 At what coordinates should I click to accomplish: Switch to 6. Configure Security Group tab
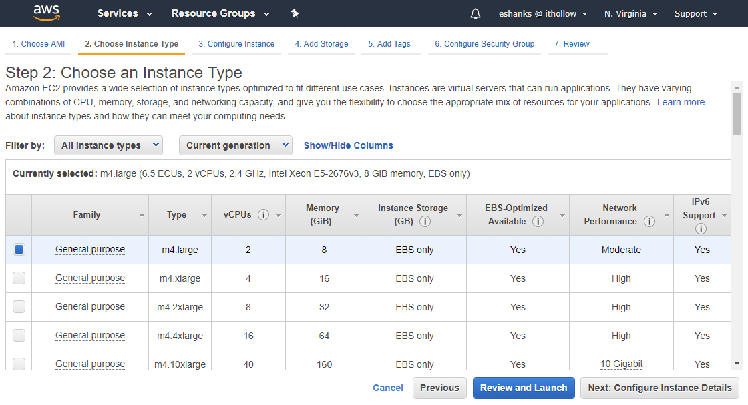click(484, 44)
